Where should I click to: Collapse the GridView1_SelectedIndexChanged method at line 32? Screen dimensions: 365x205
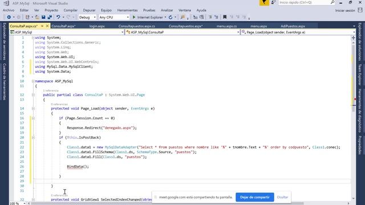pyautogui.click(x=33, y=199)
